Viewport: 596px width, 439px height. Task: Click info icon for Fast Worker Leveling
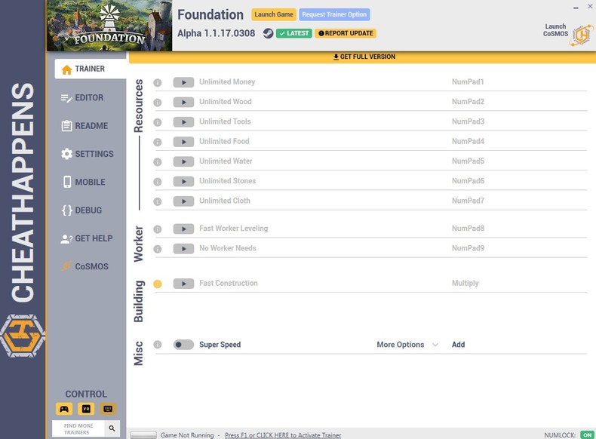coord(158,229)
